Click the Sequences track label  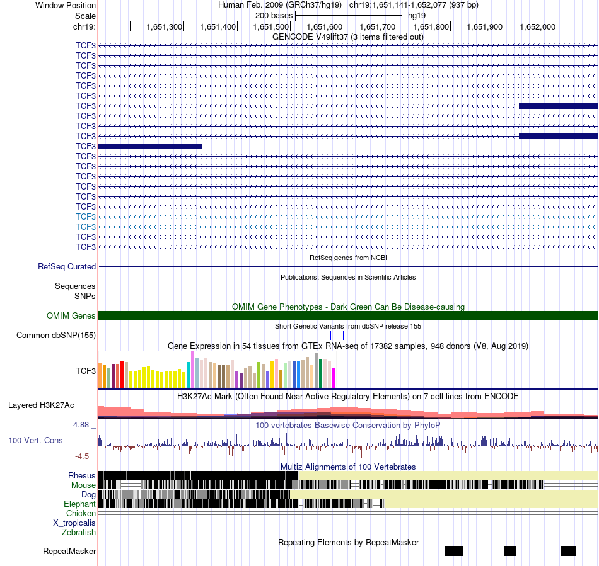pyautogui.click(x=75, y=286)
